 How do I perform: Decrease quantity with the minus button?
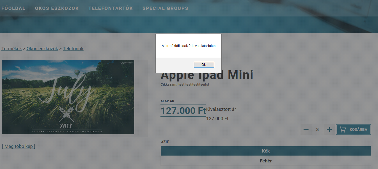tap(306, 129)
